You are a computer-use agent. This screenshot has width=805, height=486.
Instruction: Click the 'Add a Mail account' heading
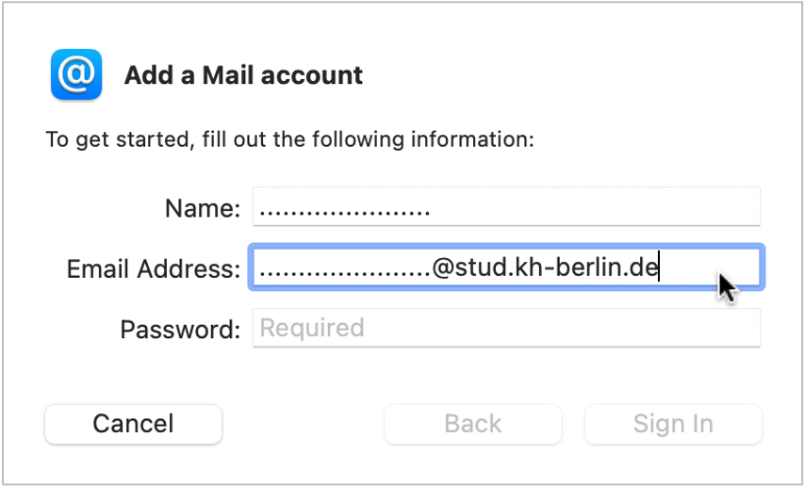(x=243, y=75)
